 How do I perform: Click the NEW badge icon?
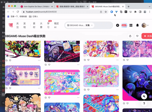(124, 25)
